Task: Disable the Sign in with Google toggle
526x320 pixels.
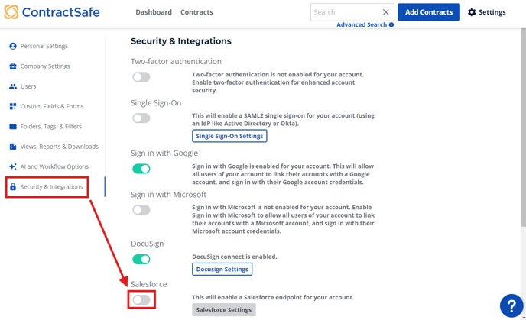Action: [141, 169]
